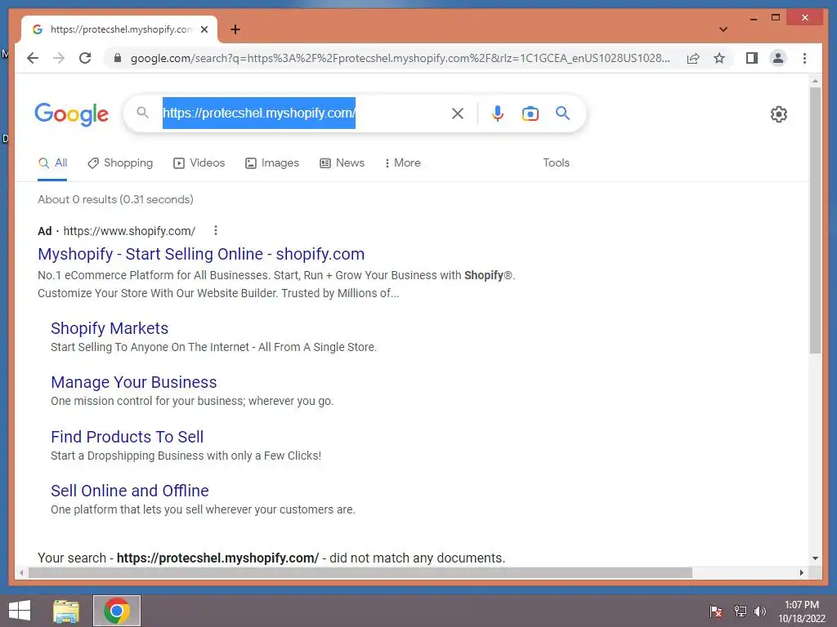Go forward using the forward arrow
Viewport: 837px width, 627px height.
coord(59,58)
